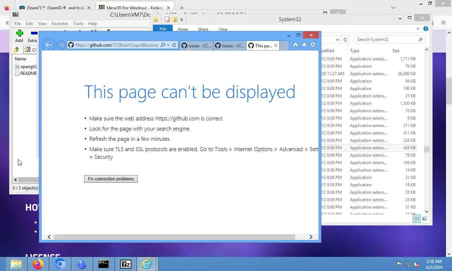Open the Internet Explorer Home icon
The image size is (452, 271).
pos(296,45)
